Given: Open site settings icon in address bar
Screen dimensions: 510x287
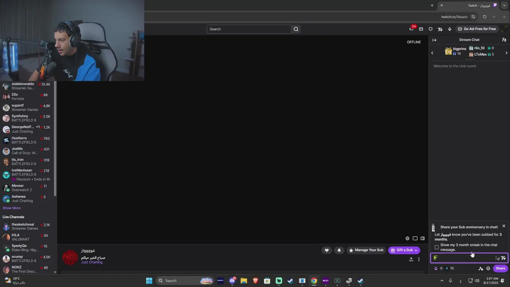Looking at the screenshot, I should coord(473,17).
